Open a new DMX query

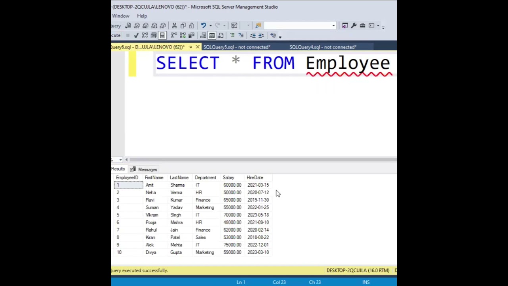point(146,25)
